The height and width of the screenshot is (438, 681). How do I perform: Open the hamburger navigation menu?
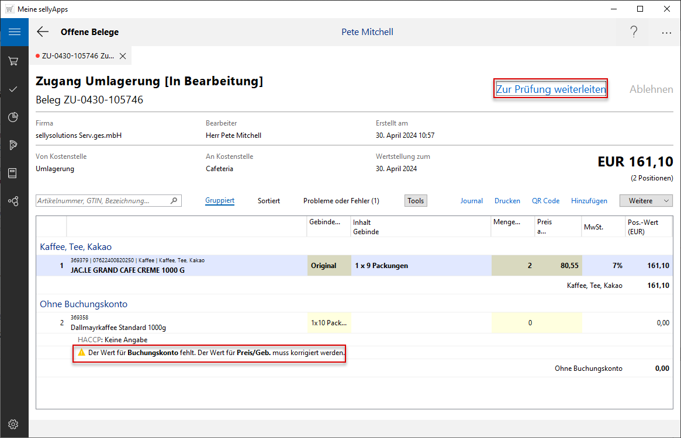point(14,32)
